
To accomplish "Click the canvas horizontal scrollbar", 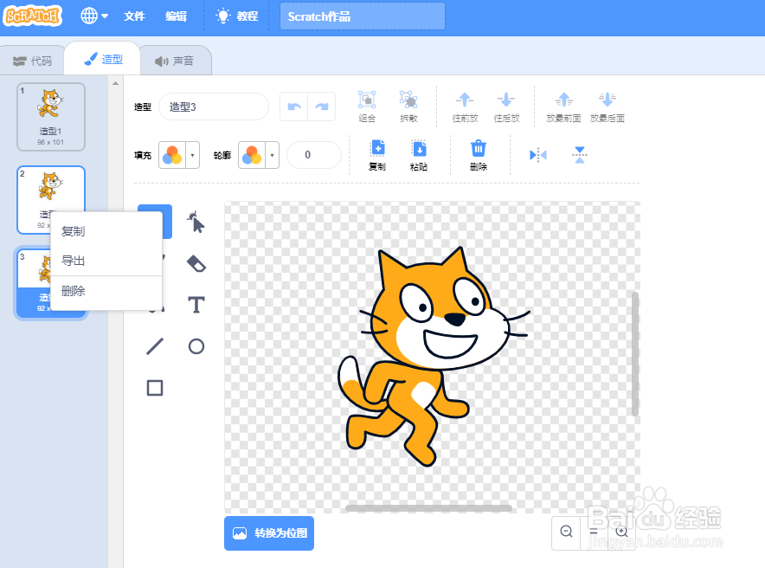I will pyautogui.click(x=428, y=508).
